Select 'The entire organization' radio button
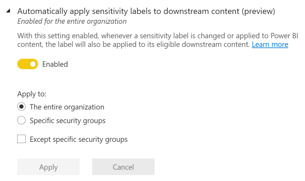Screen dimensions: 305x181 click(21, 107)
